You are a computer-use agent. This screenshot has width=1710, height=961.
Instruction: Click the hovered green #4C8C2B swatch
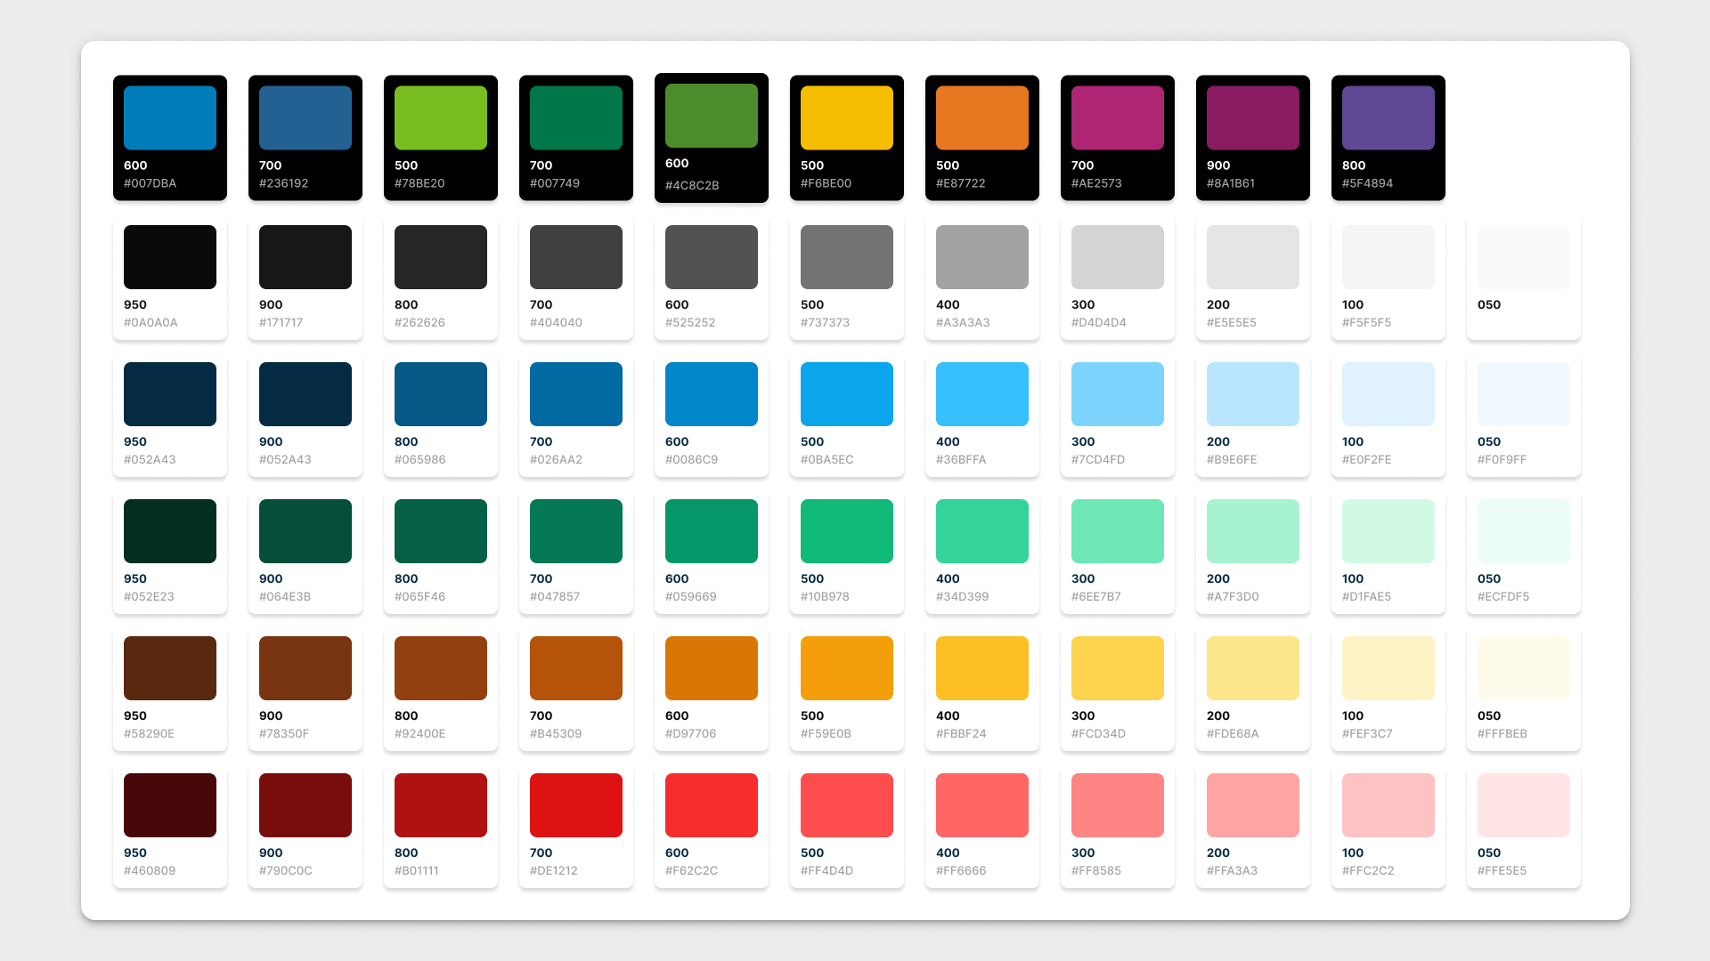[711, 116]
